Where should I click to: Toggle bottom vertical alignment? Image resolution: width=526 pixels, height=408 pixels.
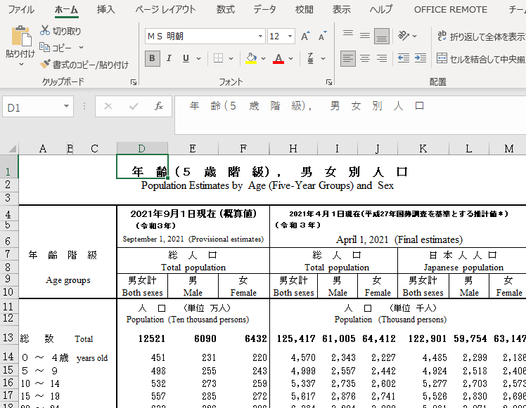(382, 36)
